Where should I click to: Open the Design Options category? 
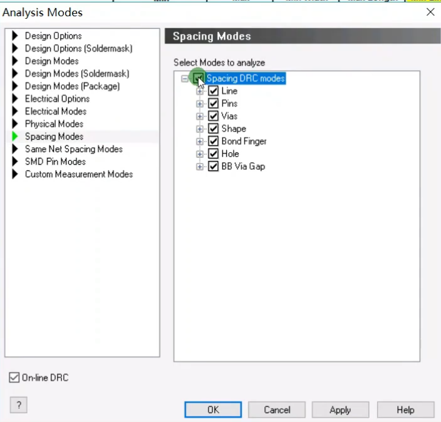coord(53,36)
